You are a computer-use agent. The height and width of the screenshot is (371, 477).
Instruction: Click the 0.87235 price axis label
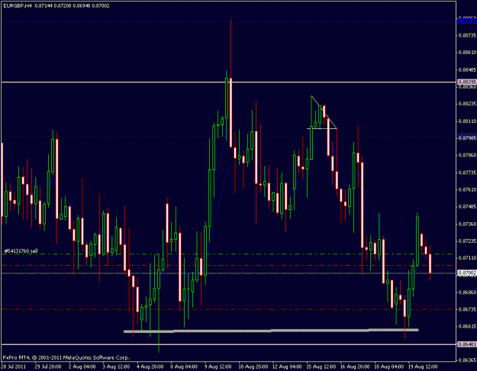click(x=468, y=241)
